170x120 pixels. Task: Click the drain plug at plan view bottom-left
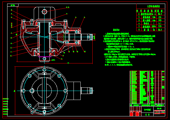click(x=32, y=113)
